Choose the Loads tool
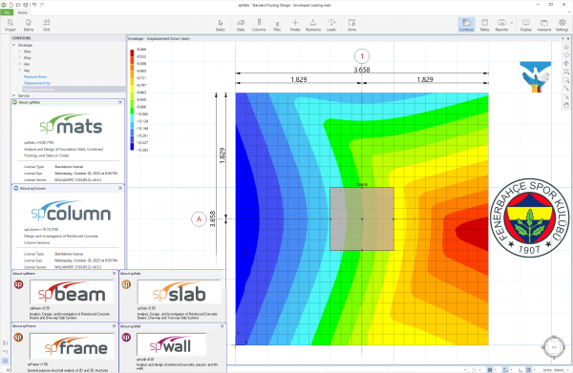This screenshot has width=573, height=373. [331, 25]
